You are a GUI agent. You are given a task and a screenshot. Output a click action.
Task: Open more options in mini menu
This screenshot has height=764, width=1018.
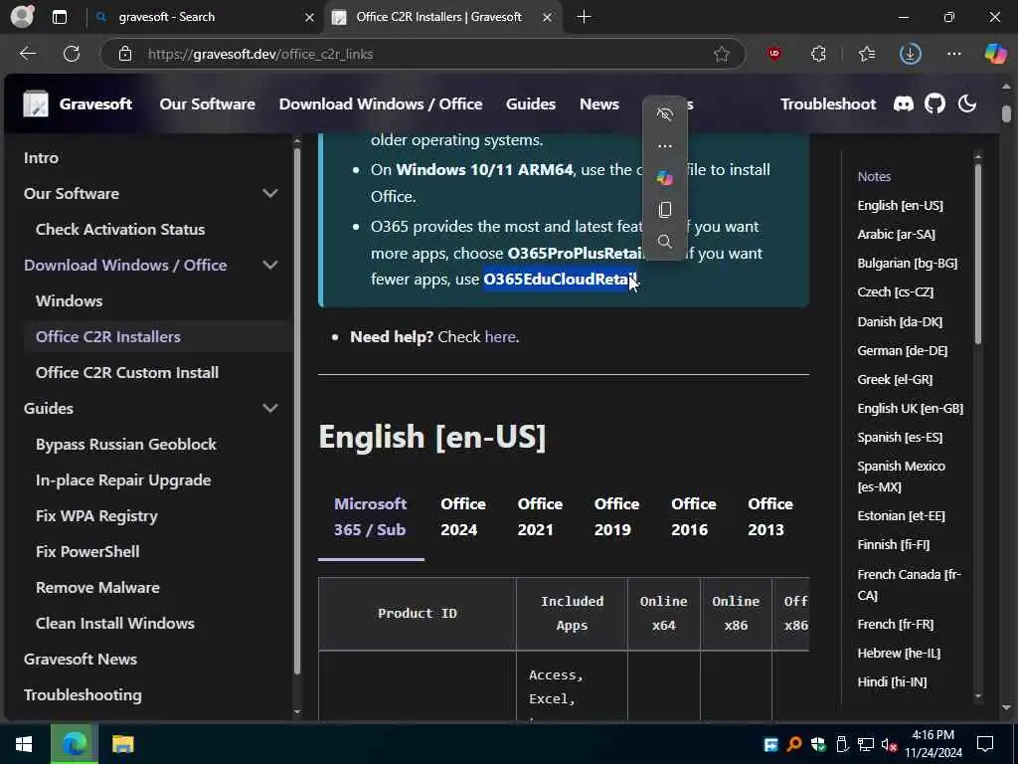tap(664, 146)
